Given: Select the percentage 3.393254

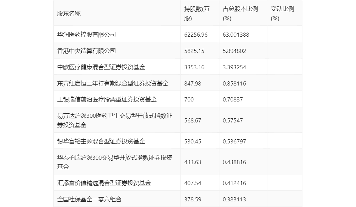Looking at the screenshot, I should coord(234,67).
